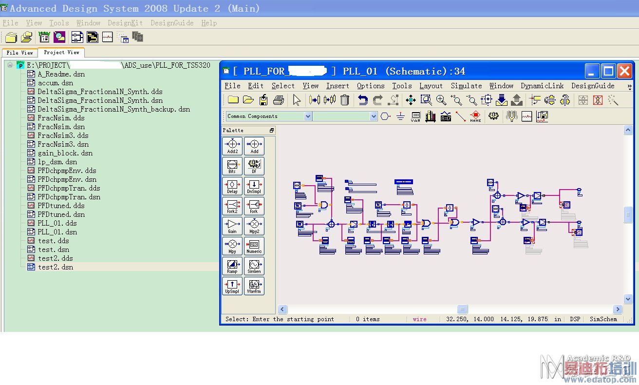The image size is (639, 385).
Task: Open the Simulate menu in schematic window
Action: pos(466,86)
